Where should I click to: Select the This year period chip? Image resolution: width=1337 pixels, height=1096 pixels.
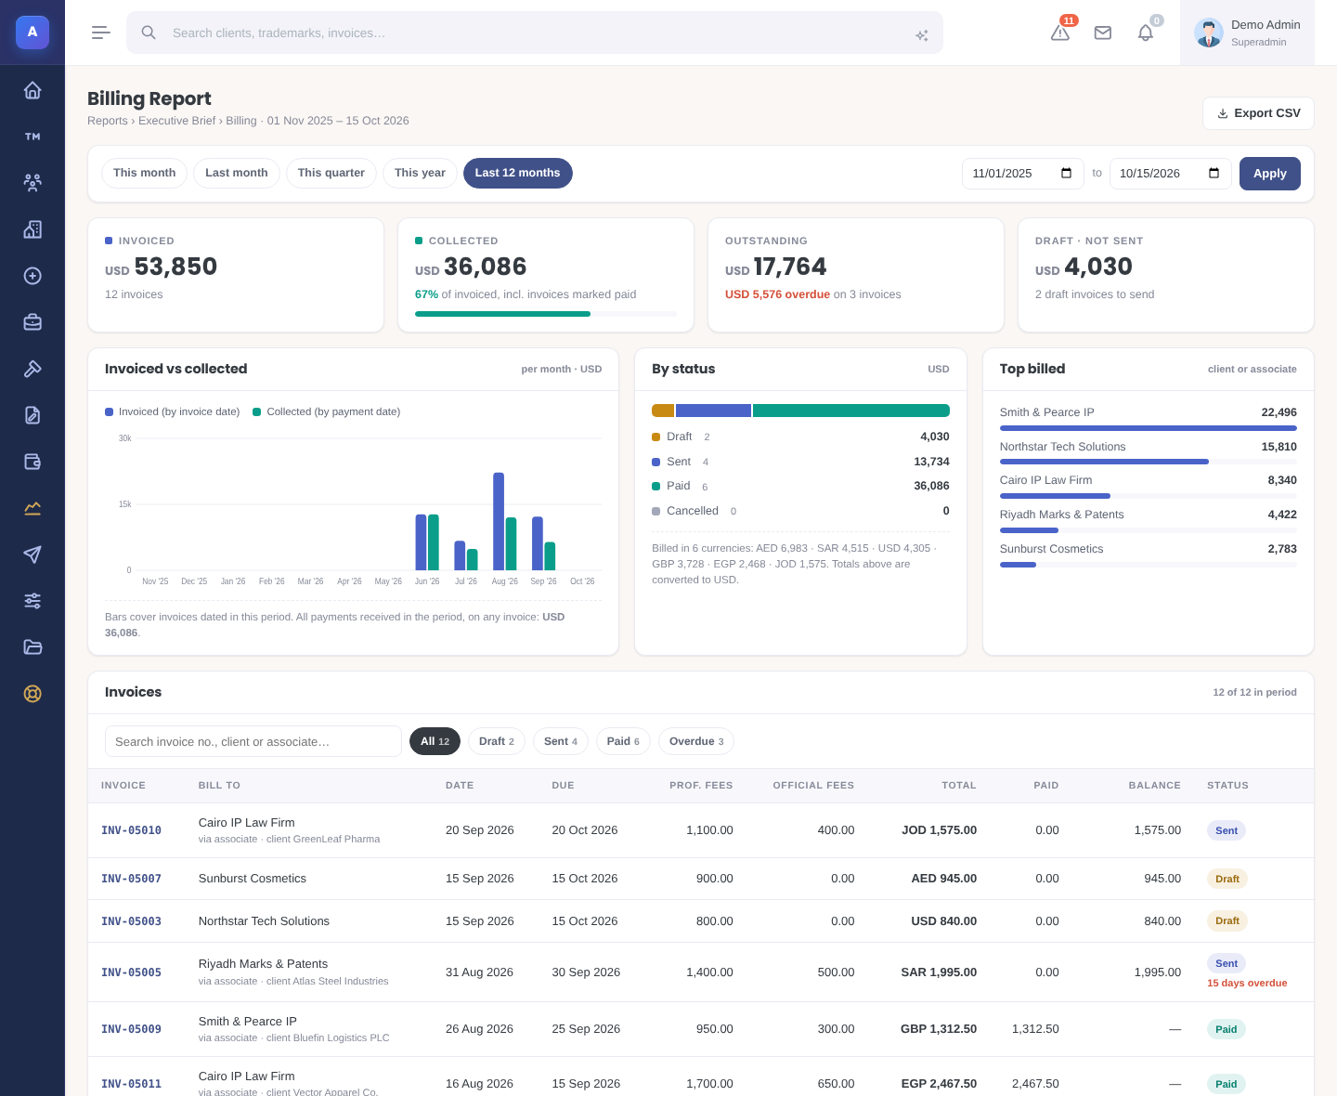420,173
